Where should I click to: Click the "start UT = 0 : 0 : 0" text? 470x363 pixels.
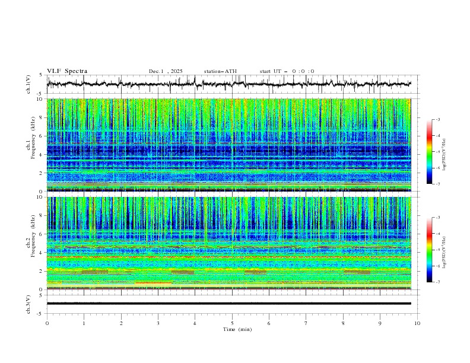pos(287,71)
